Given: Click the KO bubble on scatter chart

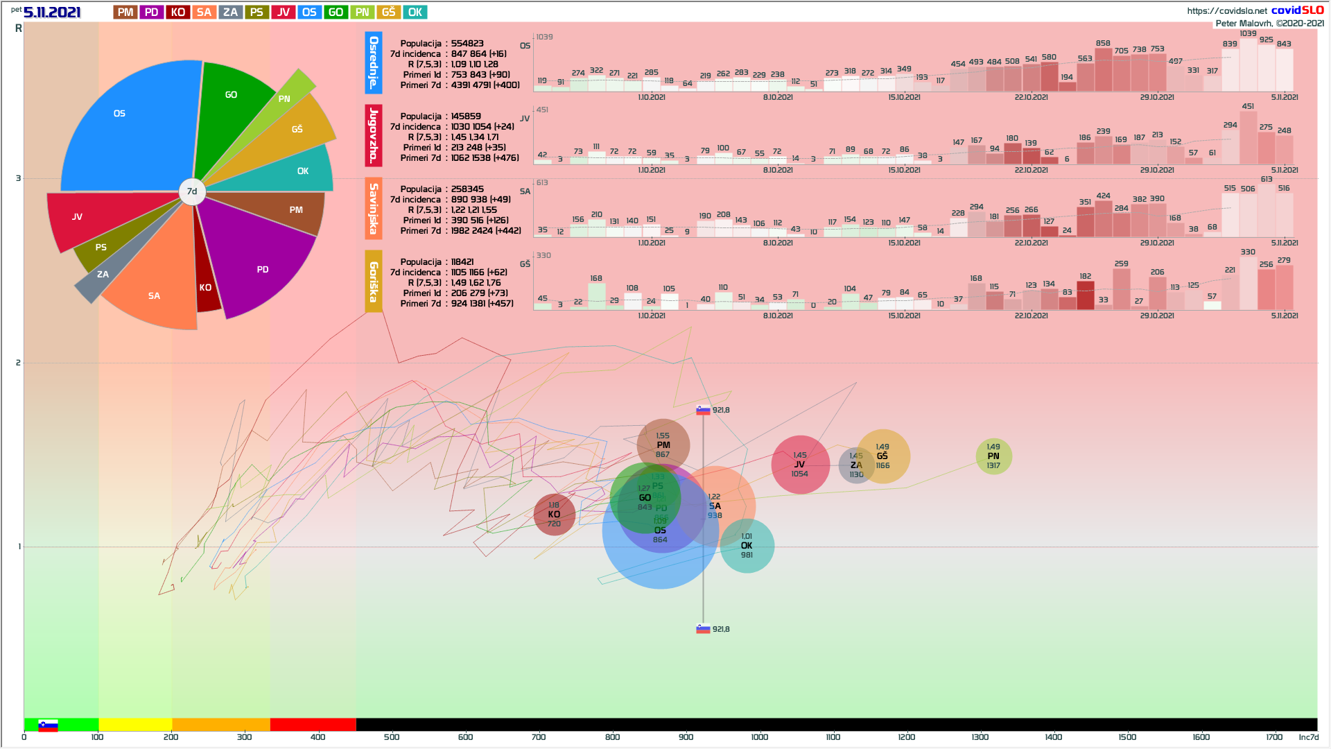Looking at the screenshot, I should click(x=554, y=515).
